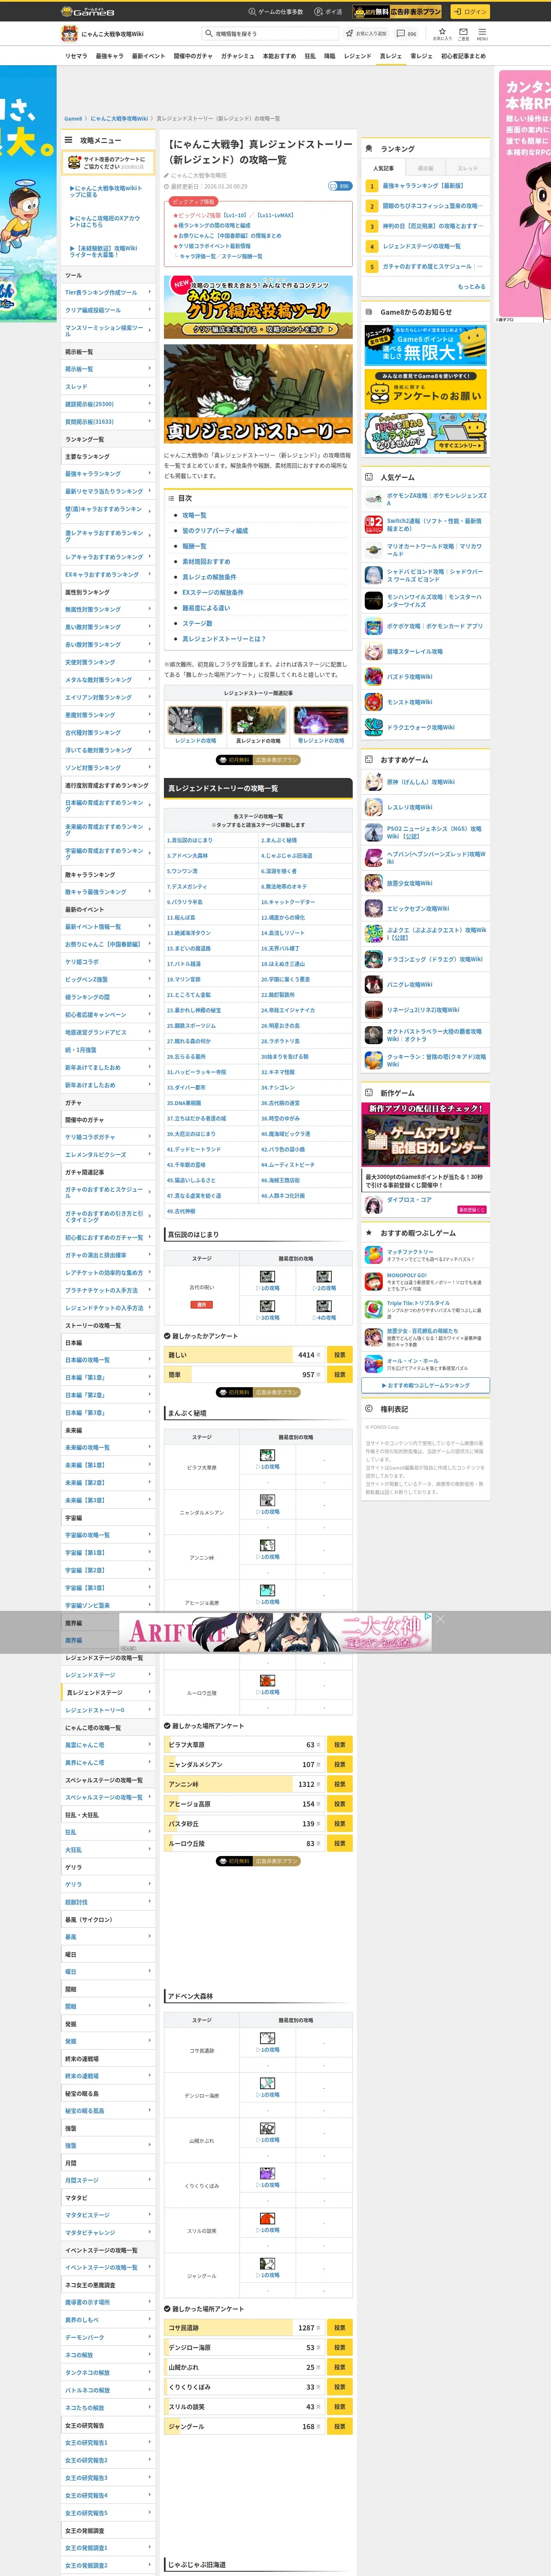Open the MENU hamburger icon in header
551x2576 pixels.
click(481, 33)
